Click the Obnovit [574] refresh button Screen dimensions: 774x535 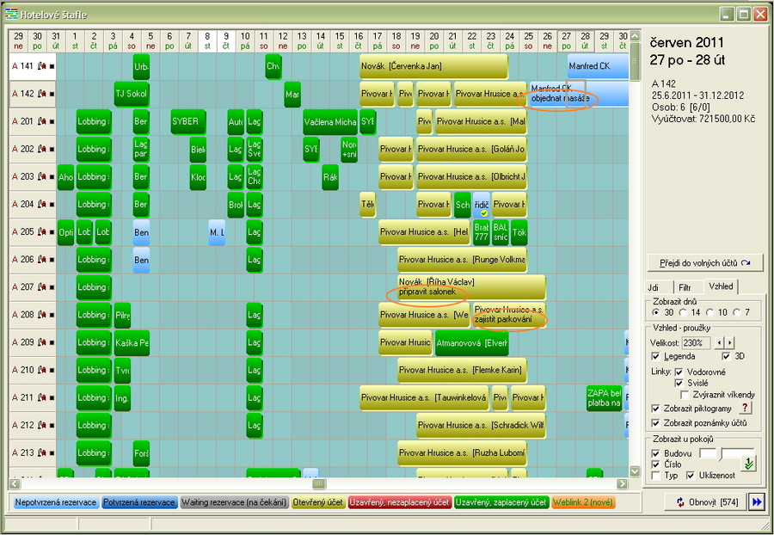[x=706, y=502]
